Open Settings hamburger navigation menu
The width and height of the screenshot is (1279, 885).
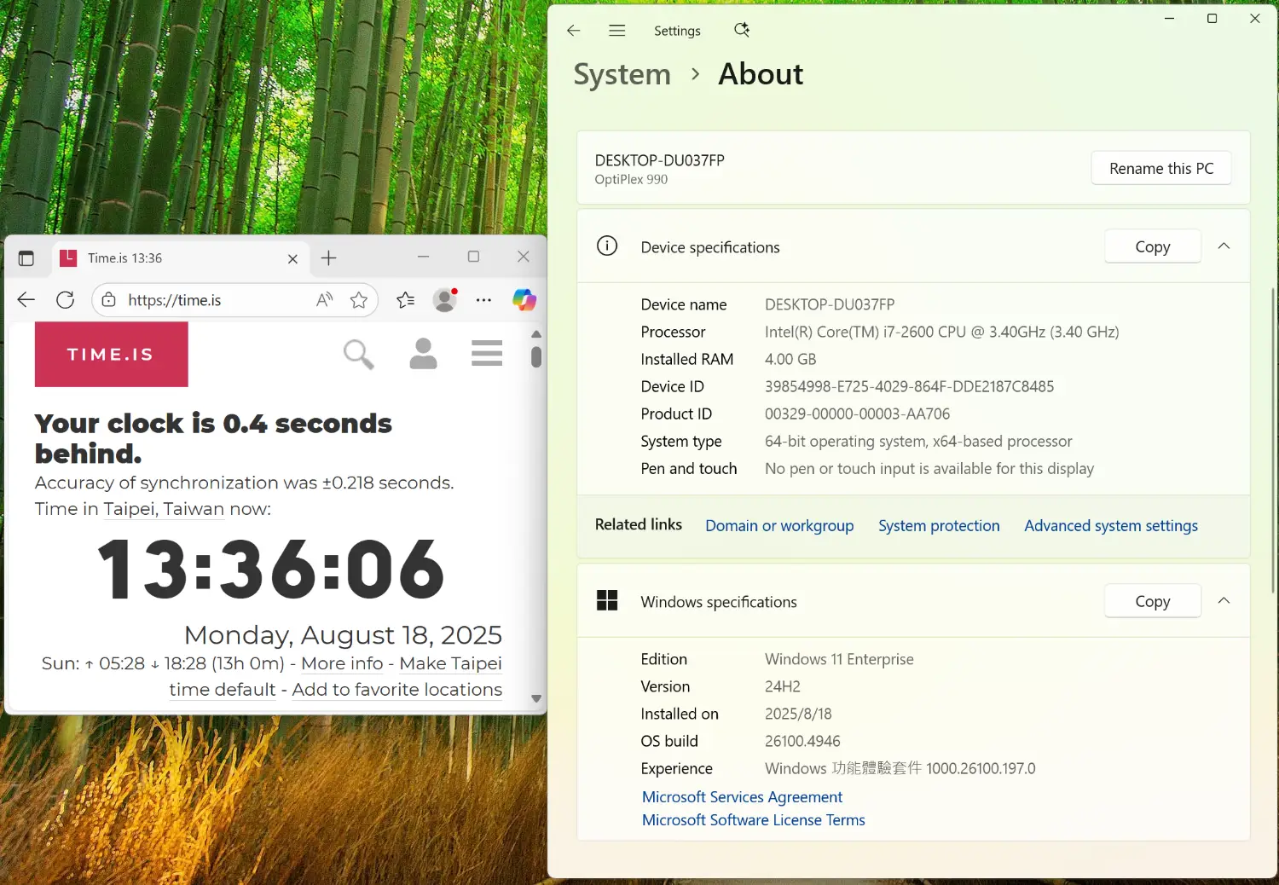point(617,31)
